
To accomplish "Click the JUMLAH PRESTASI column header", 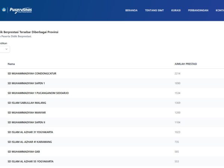I will click(186, 64).
